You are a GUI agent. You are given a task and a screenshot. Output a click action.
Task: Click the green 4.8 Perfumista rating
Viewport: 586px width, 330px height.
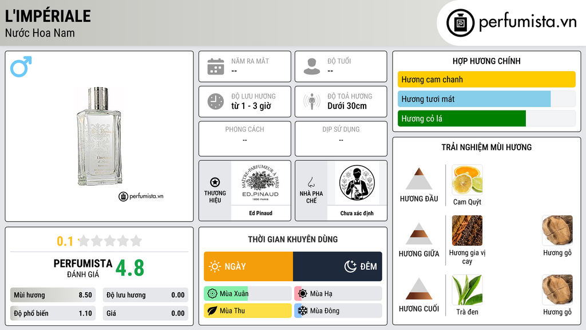point(130,268)
